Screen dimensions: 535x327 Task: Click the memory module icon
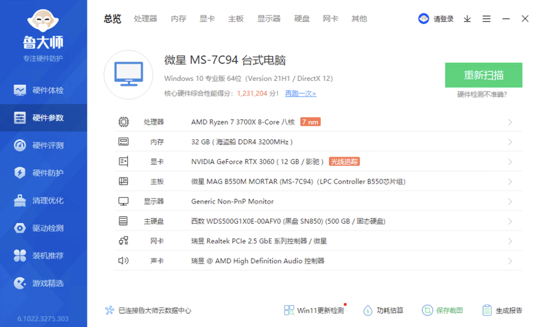click(x=123, y=142)
